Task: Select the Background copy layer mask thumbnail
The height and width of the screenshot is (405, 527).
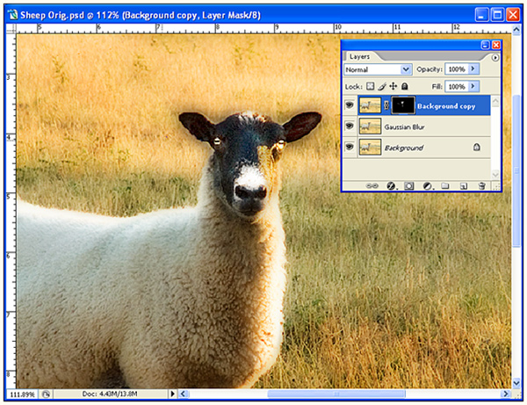Action: coord(403,105)
